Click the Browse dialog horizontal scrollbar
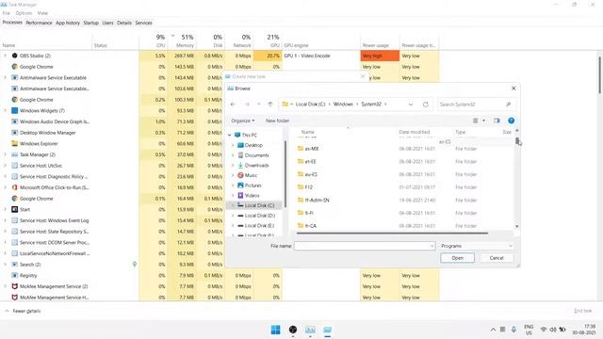 click(392, 233)
